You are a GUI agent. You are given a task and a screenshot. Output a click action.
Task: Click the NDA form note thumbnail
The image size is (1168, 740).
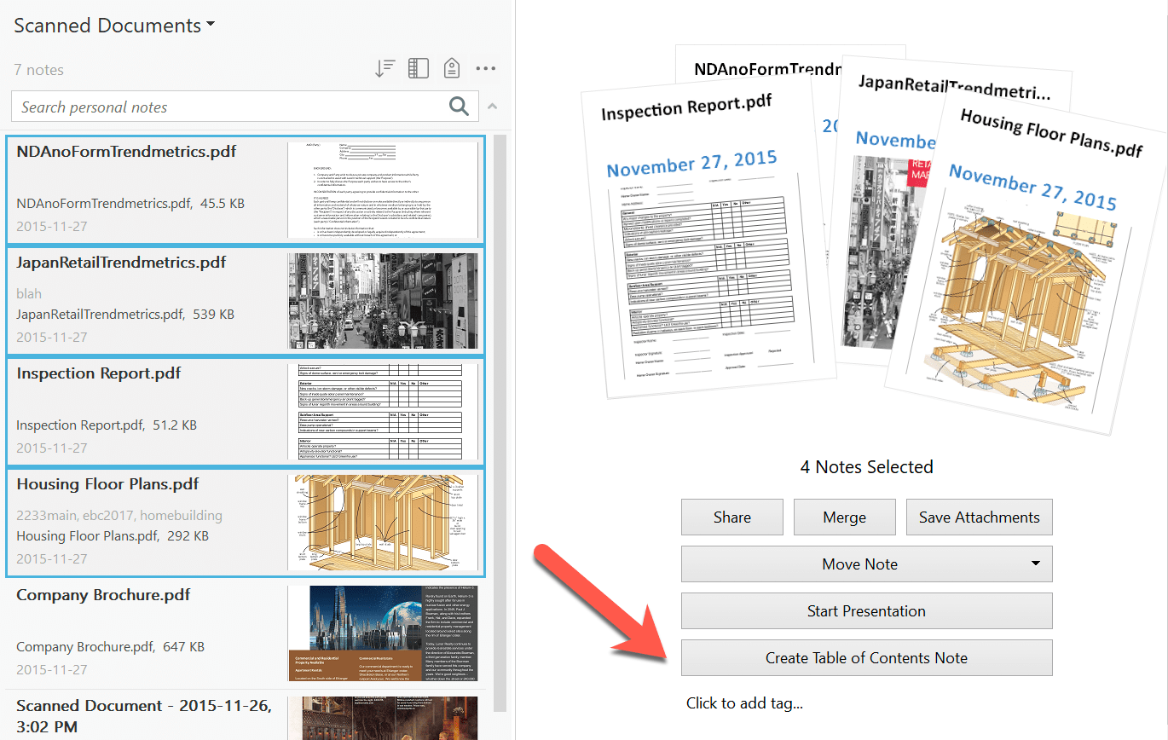point(383,189)
